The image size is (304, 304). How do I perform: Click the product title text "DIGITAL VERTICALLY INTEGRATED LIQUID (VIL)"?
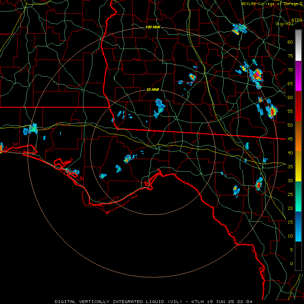click(x=119, y=302)
